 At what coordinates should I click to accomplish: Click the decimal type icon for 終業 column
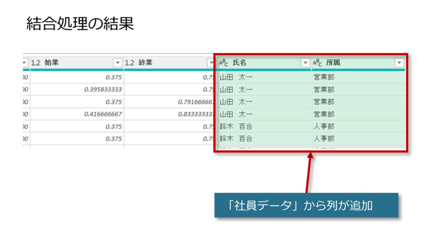[130, 63]
